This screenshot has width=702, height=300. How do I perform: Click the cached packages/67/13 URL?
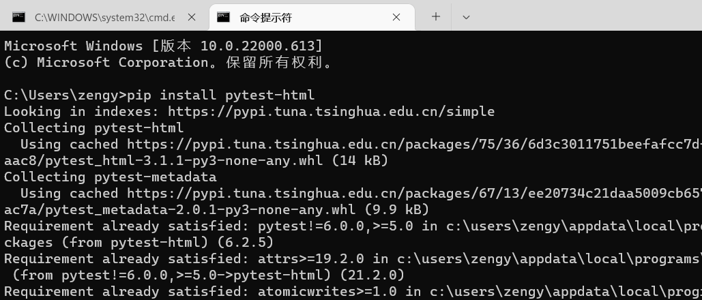coord(415,194)
